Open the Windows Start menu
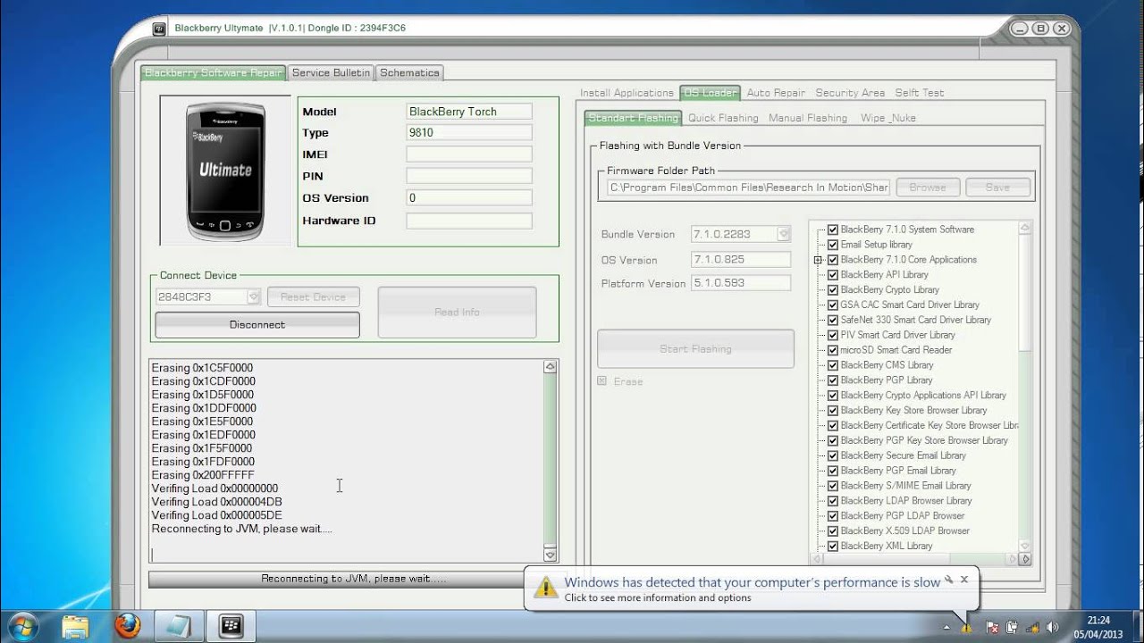The image size is (1144, 643). (x=22, y=625)
